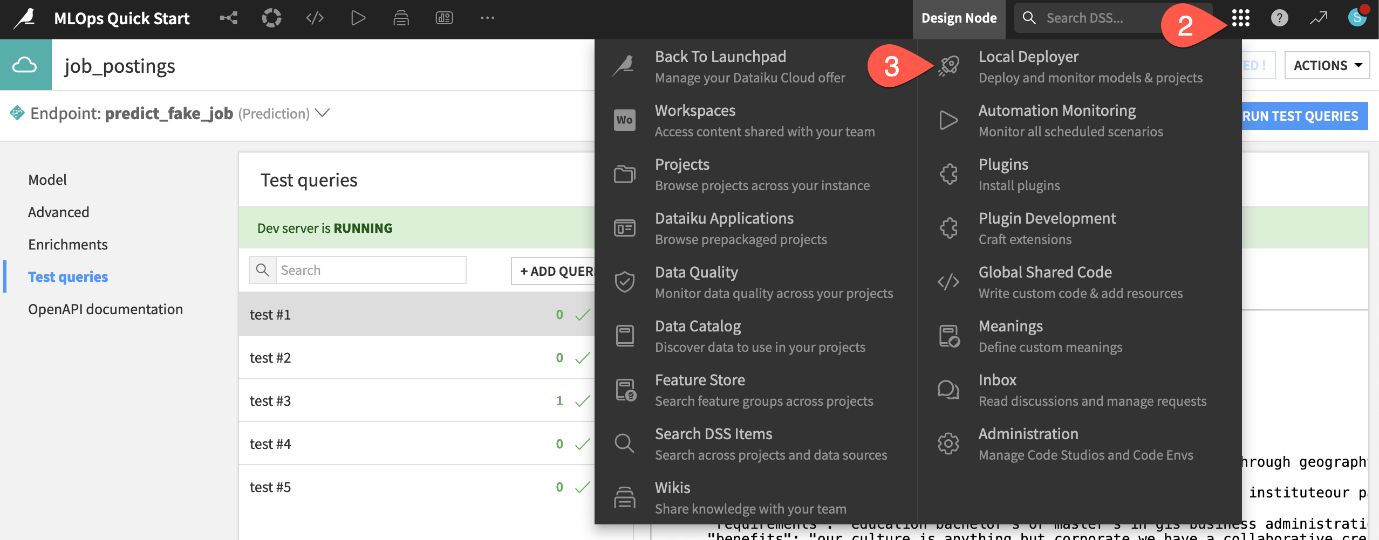Click the Global Shared Code brackets icon

coord(948,282)
